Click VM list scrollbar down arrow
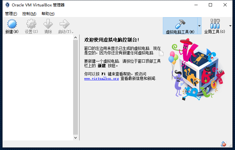Screen dimensions: 235x150 tap(76, 138)
